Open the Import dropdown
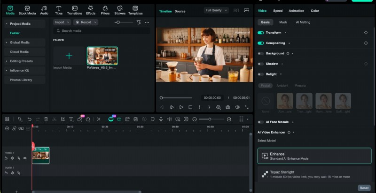The image size is (376, 193). 62,22
